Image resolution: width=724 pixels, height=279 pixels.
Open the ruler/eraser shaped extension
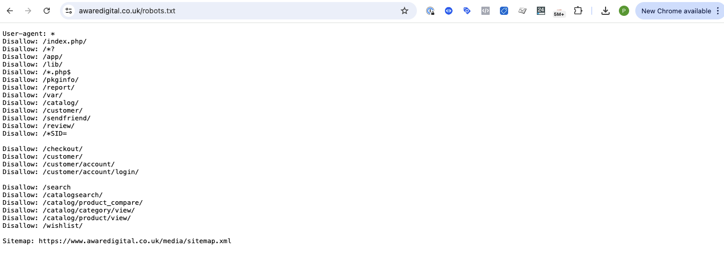pos(522,11)
